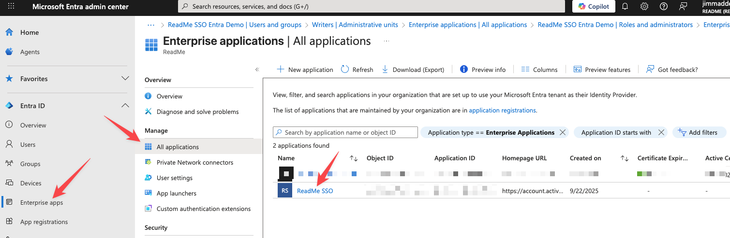The height and width of the screenshot is (238, 730).
Task: Open Diagnose and solve problems
Action: (198, 112)
